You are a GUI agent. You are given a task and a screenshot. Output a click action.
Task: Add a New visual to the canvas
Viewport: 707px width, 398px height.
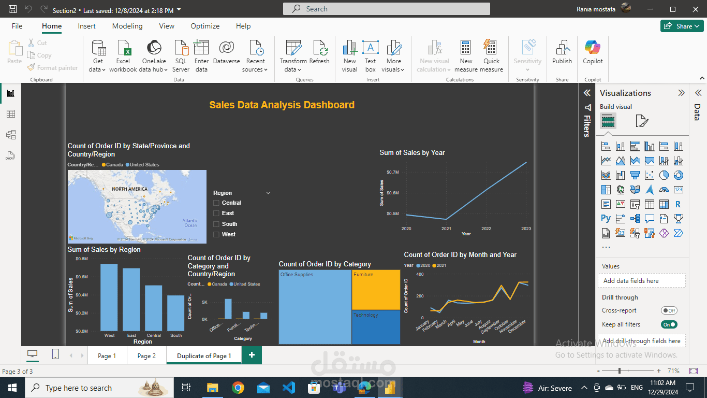[349, 56]
